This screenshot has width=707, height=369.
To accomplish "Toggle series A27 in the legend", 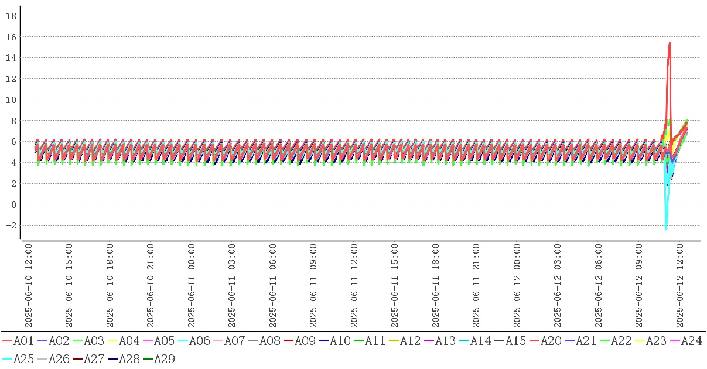I will tap(94, 358).
